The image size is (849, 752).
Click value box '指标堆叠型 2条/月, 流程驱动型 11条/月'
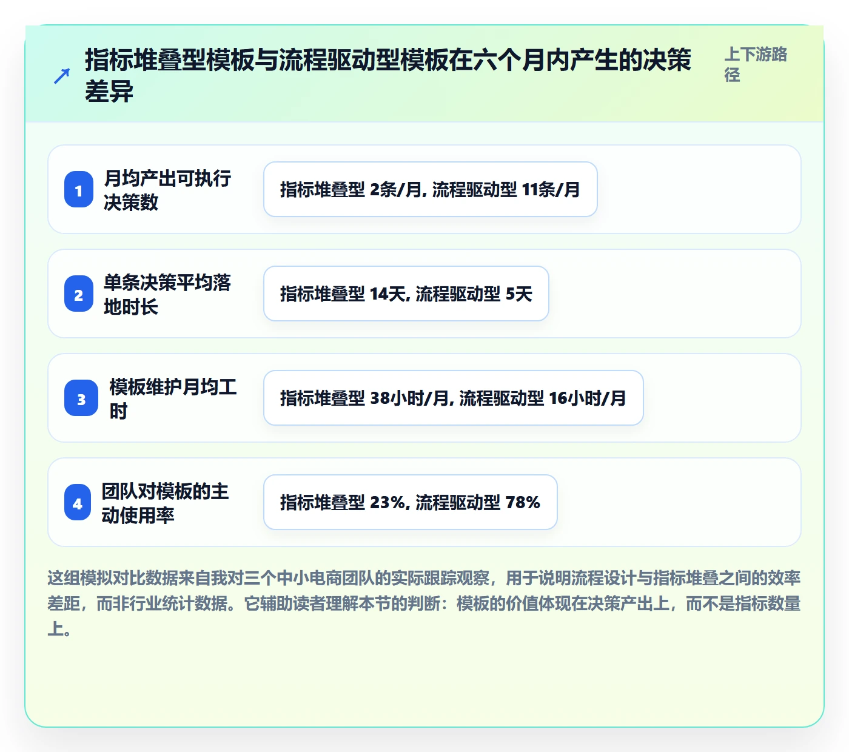(x=431, y=189)
